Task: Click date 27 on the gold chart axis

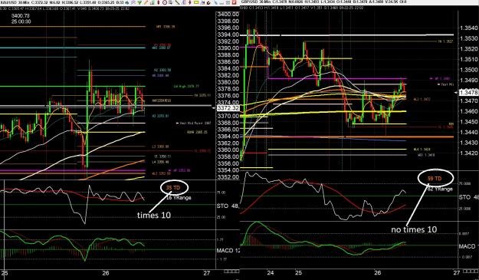Action: click(x=207, y=273)
